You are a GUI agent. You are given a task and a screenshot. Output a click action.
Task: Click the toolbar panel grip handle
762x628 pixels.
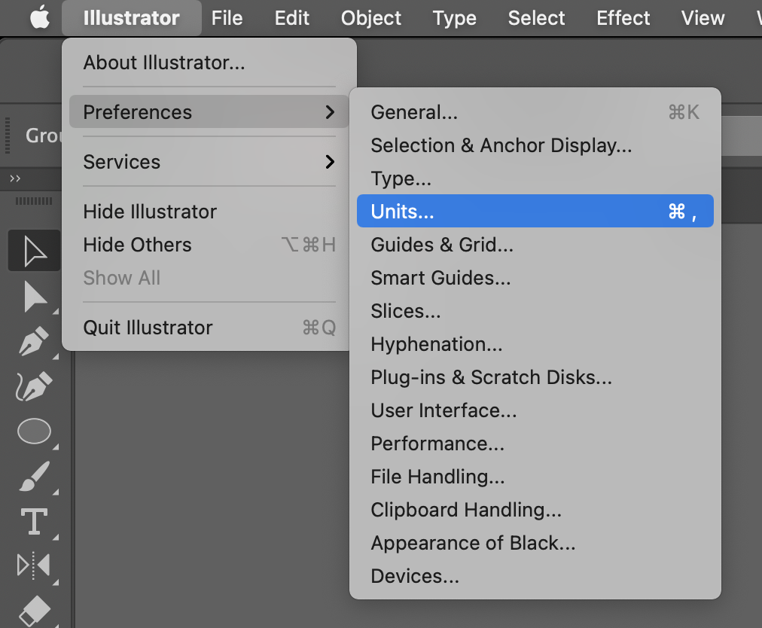point(34,201)
